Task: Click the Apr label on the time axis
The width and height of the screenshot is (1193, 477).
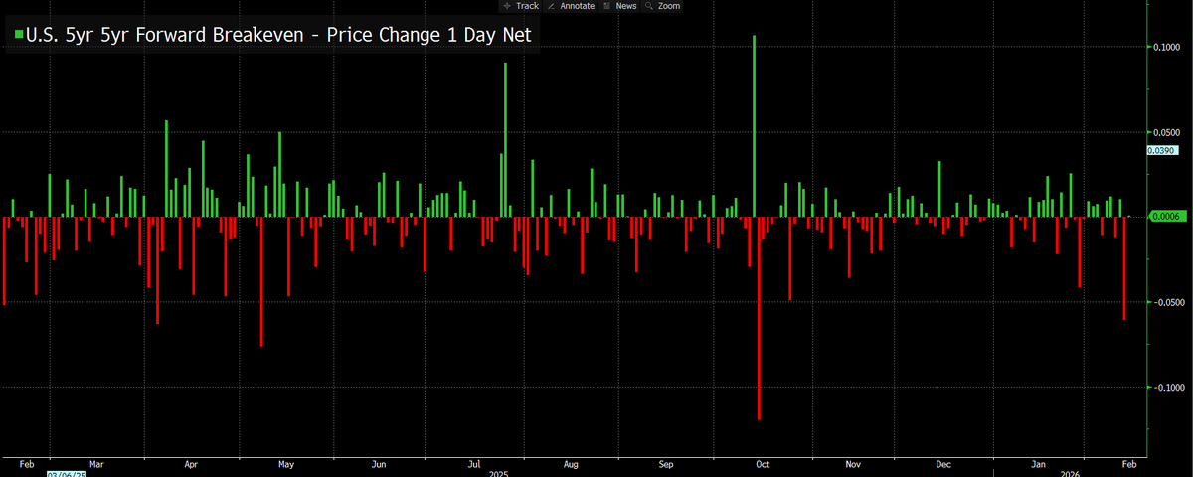Action: pos(191,464)
